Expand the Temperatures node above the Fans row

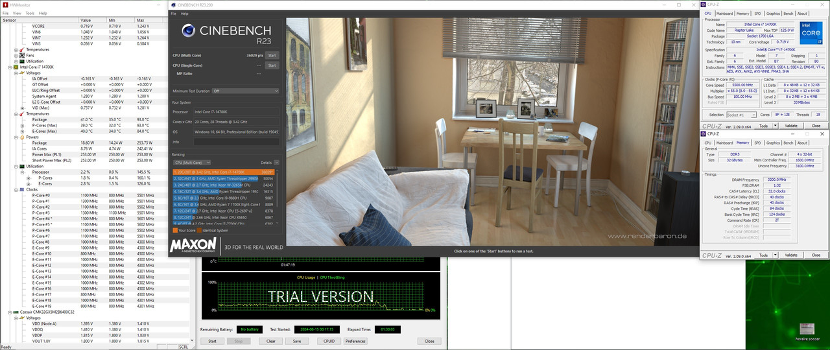pyautogui.click(x=16, y=49)
